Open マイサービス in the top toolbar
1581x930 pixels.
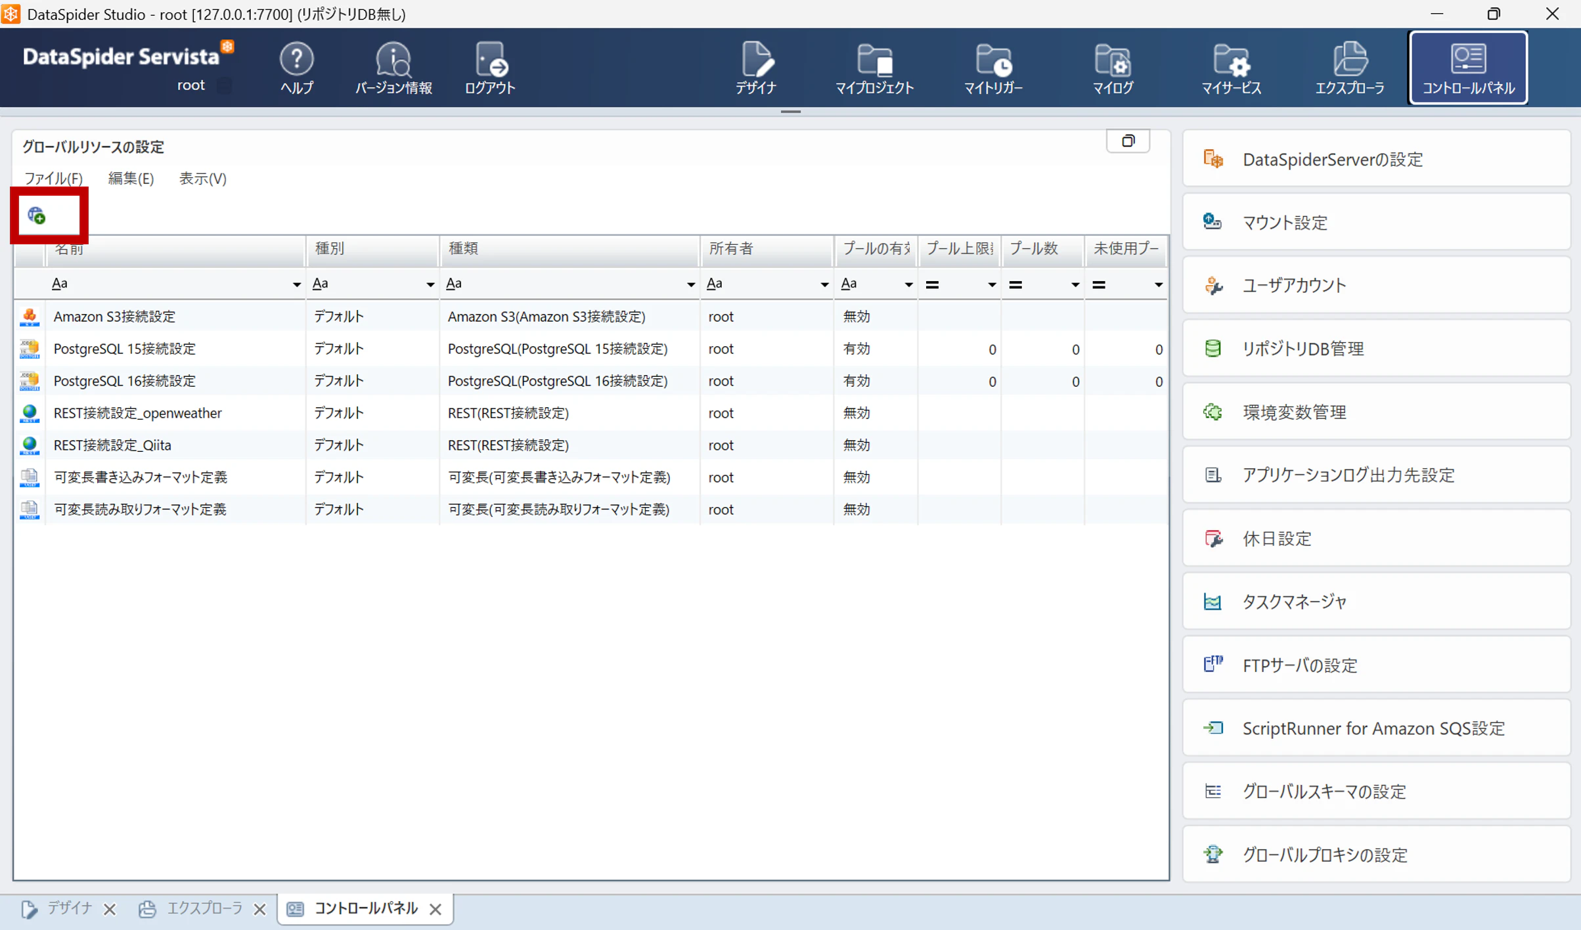[x=1231, y=68]
